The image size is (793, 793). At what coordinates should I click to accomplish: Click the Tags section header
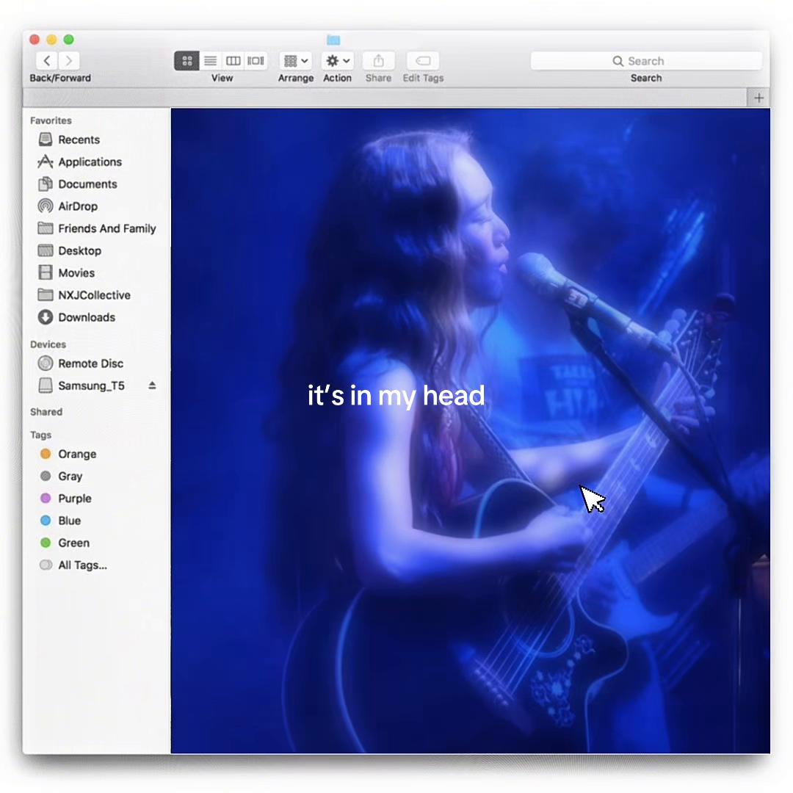tap(40, 435)
